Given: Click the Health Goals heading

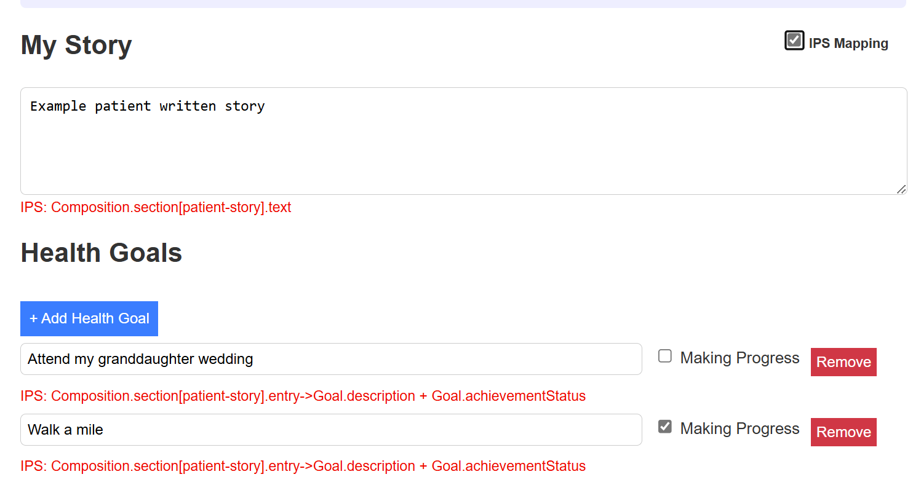Looking at the screenshot, I should (102, 253).
